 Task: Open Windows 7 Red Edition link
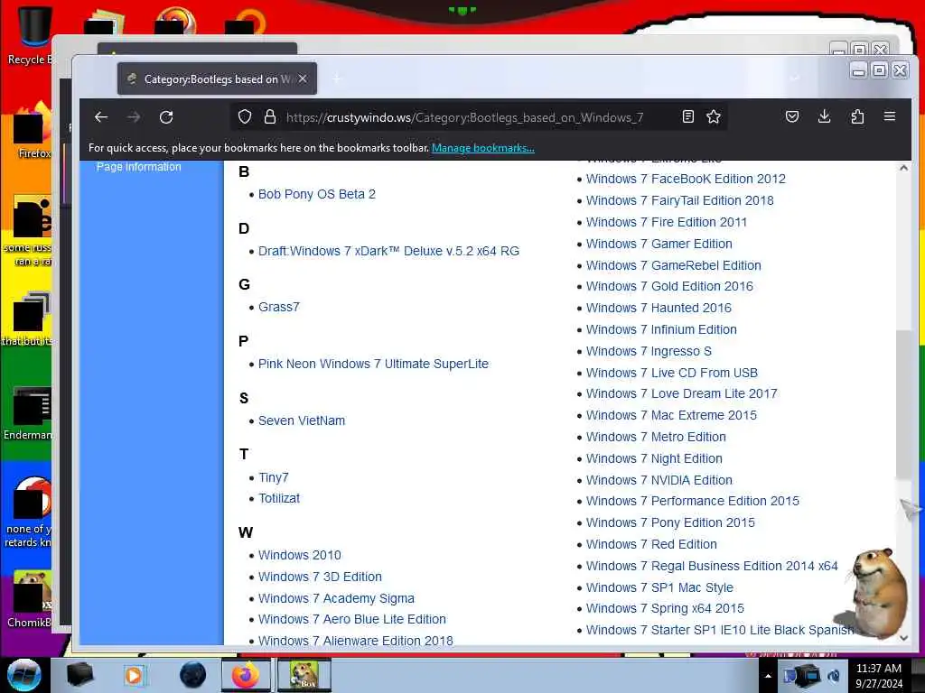651,544
